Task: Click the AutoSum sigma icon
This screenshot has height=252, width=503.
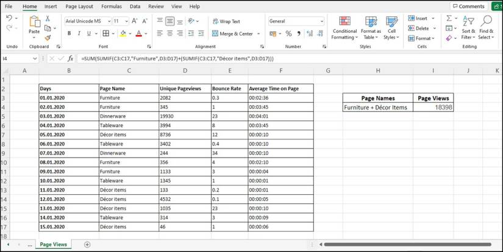Action: point(449,19)
